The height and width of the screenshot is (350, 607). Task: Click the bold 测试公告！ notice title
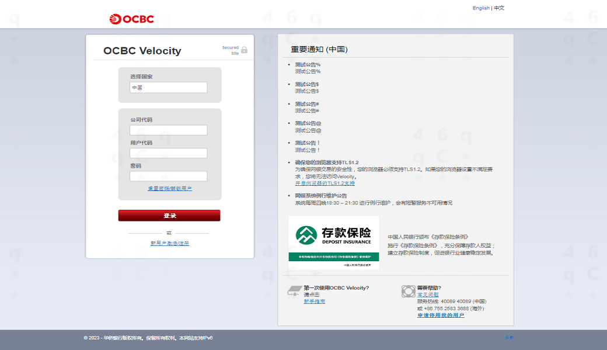(308, 143)
